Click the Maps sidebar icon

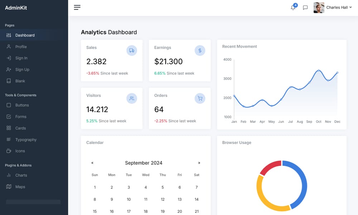click(9, 187)
